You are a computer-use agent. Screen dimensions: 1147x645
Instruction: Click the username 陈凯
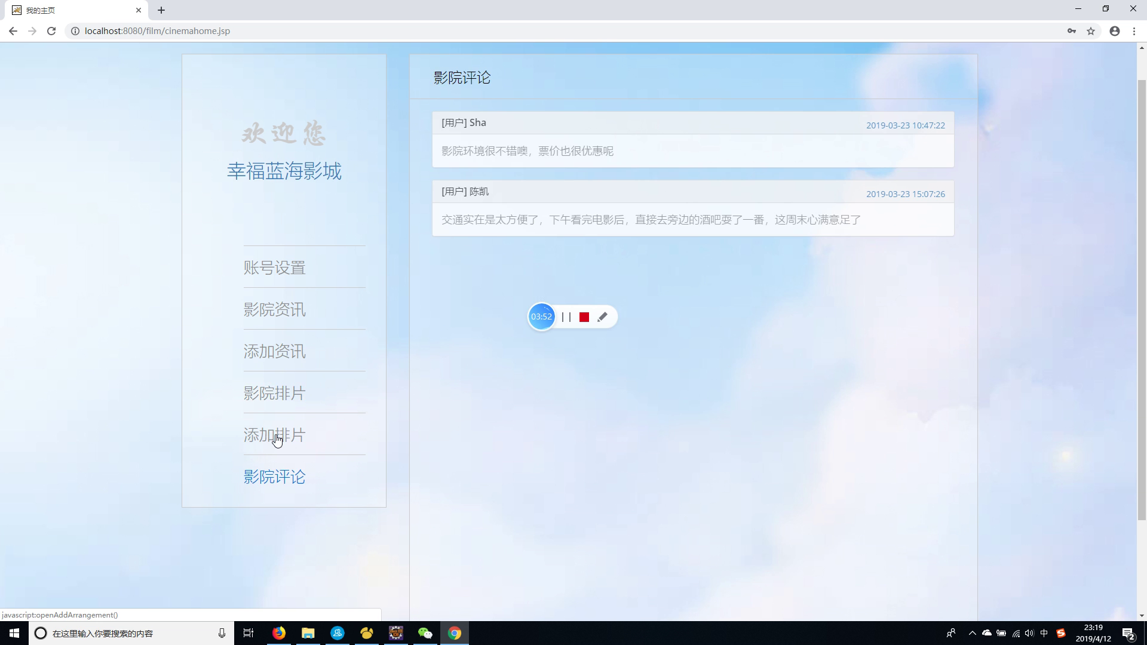coord(479,192)
